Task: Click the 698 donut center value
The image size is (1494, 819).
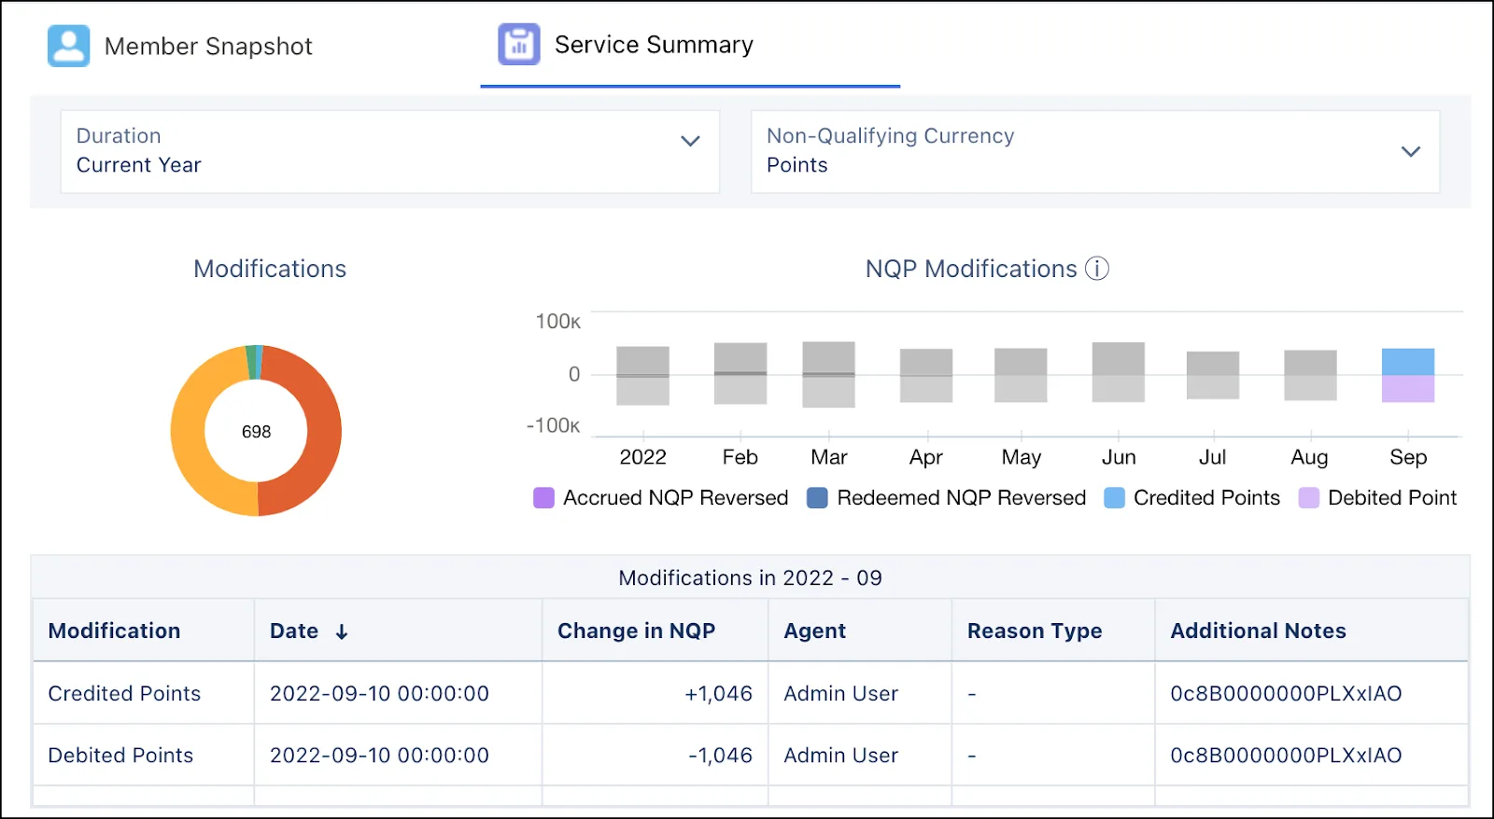Action: pyautogui.click(x=256, y=432)
